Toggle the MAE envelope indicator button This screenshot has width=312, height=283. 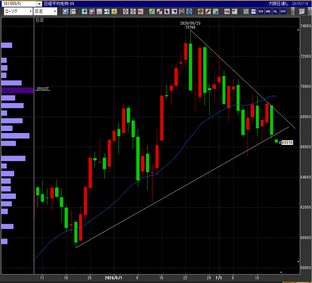coord(268,11)
